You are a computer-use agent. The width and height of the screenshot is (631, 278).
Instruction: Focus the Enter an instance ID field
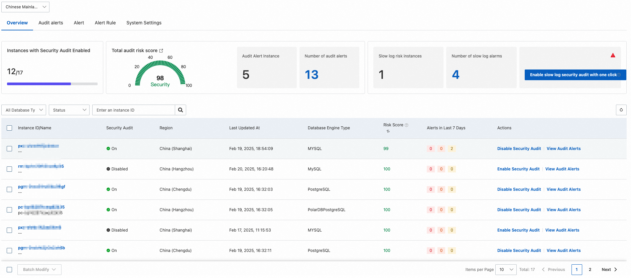[x=134, y=110]
